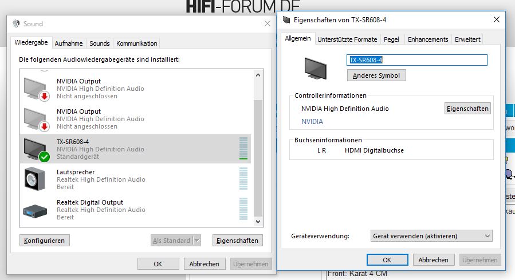Select the Wiedergabe tab
The image size is (515, 280).
tap(31, 43)
